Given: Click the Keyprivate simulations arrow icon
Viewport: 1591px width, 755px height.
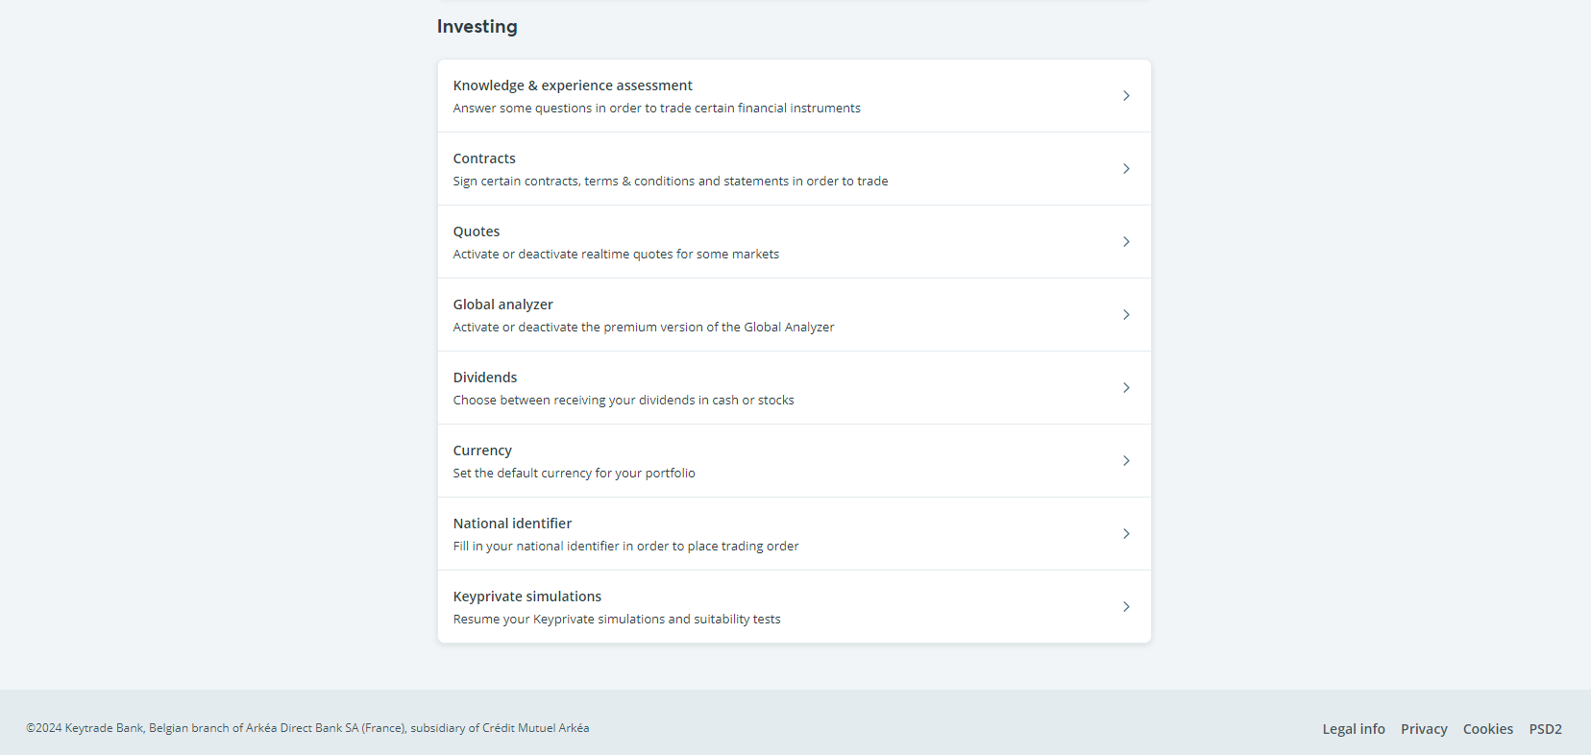Looking at the screenshot, I should click(x=1126, y=607).
